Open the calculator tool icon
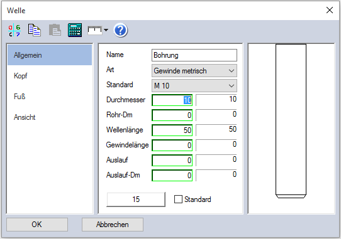Image resolution: width=341 pixels, height=239 pixels. coord(75,30)
